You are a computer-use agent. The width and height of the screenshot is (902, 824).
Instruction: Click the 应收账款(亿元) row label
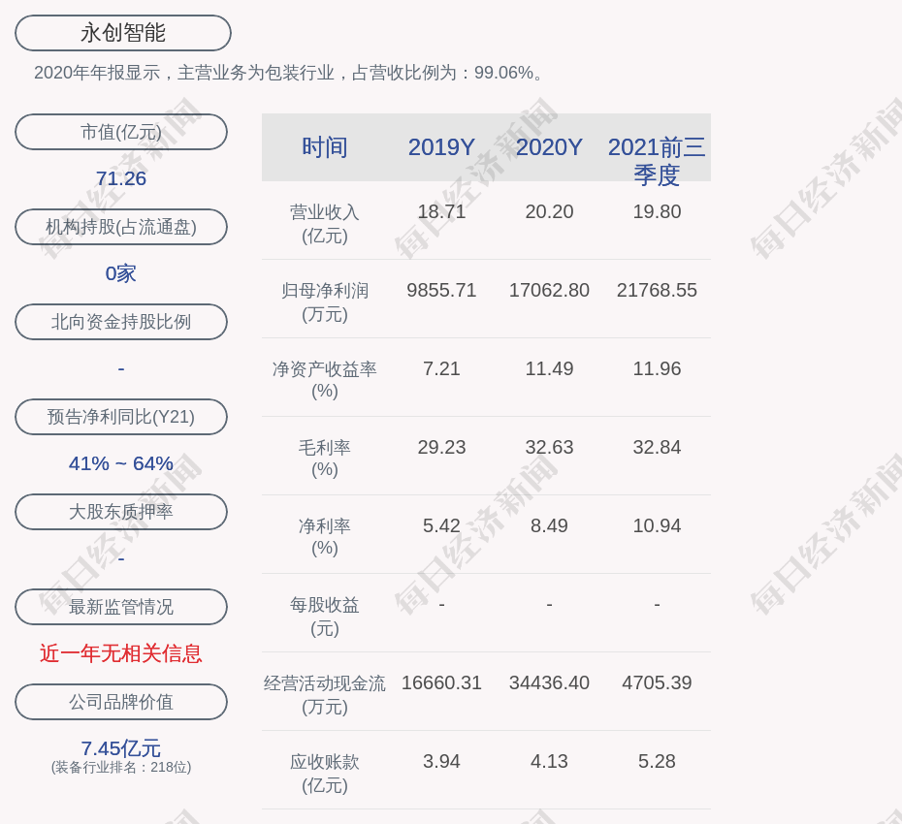click(x=325, y=774)
